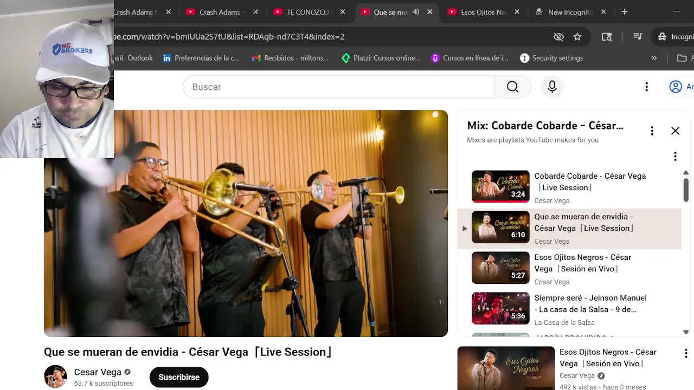
Task: Click the all-bookmarks folder icon
Action: tap(682, 58)
